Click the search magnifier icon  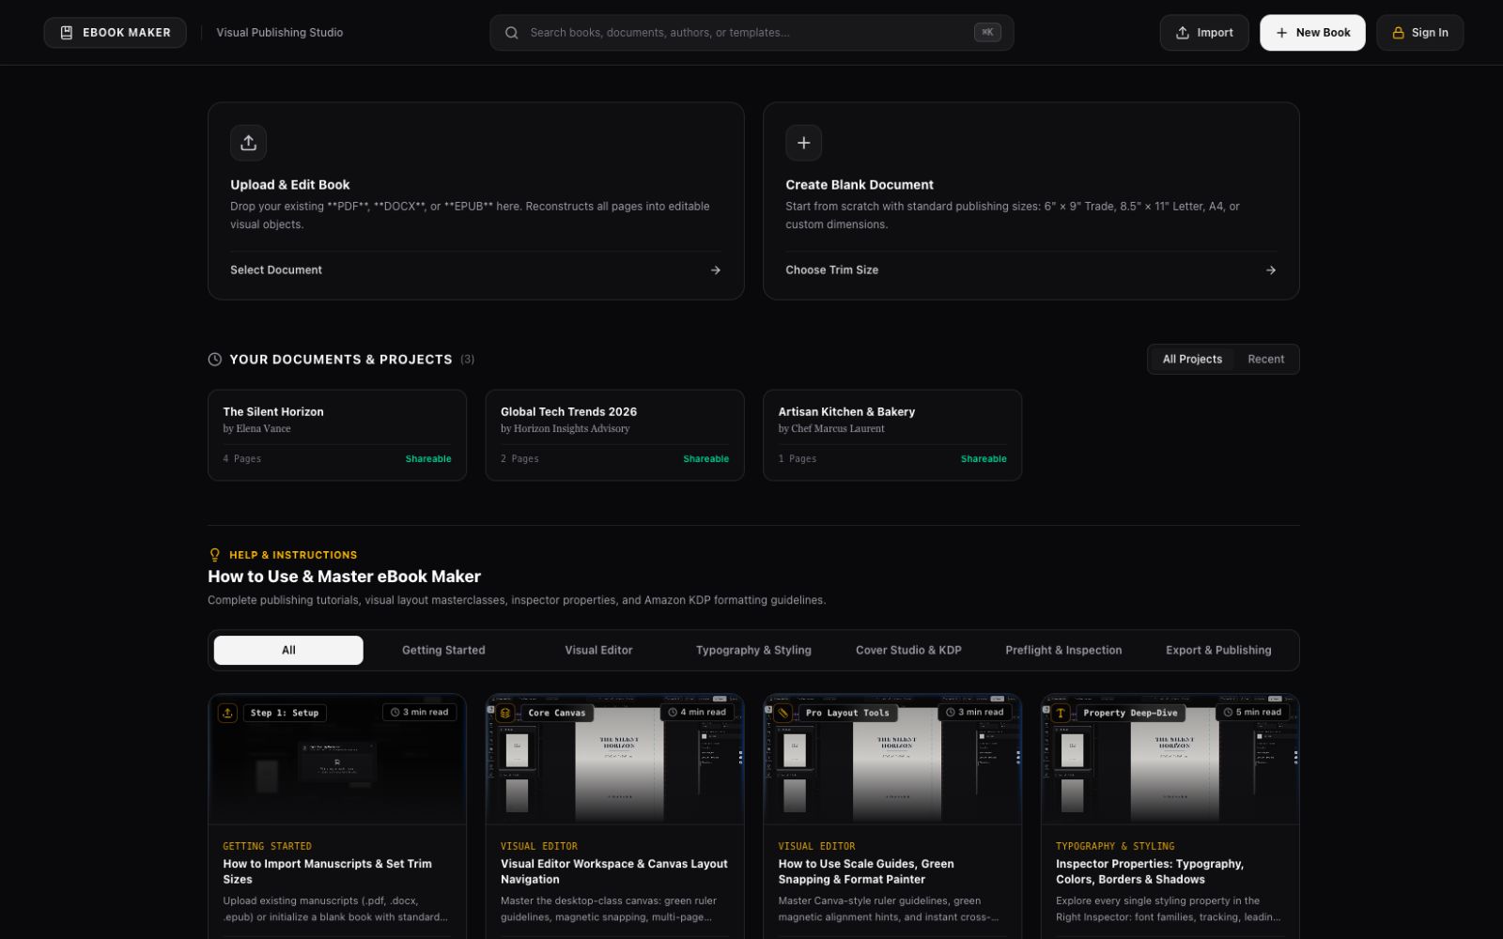click(512, 33)
